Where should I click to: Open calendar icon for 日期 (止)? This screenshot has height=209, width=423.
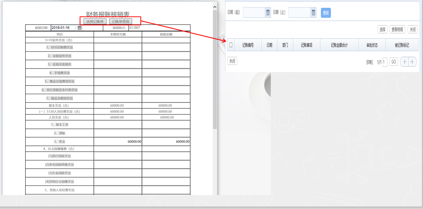tap(313, 13)
